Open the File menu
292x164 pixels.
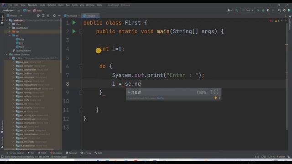pyautogui.click(x=10, y=5)
